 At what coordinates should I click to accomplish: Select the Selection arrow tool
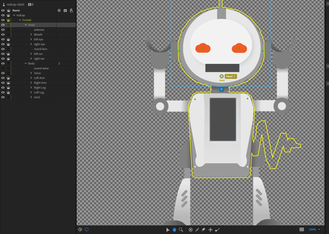(x=168, y=230)
